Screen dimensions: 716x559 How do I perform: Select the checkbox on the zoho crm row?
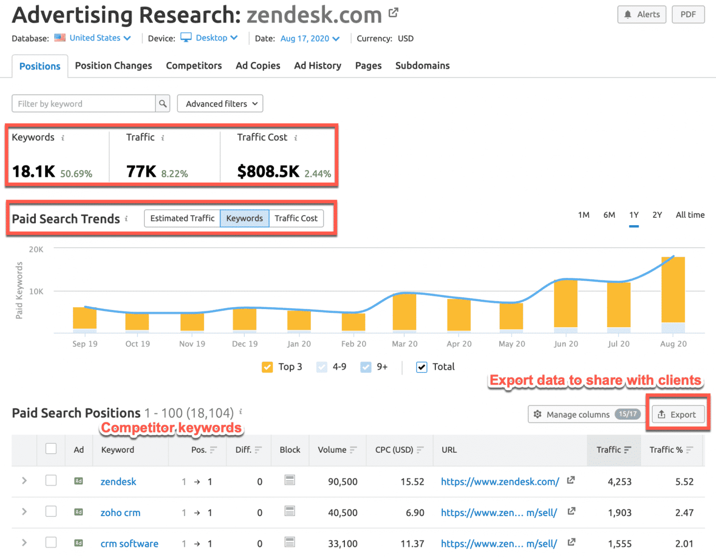point(51,511)
